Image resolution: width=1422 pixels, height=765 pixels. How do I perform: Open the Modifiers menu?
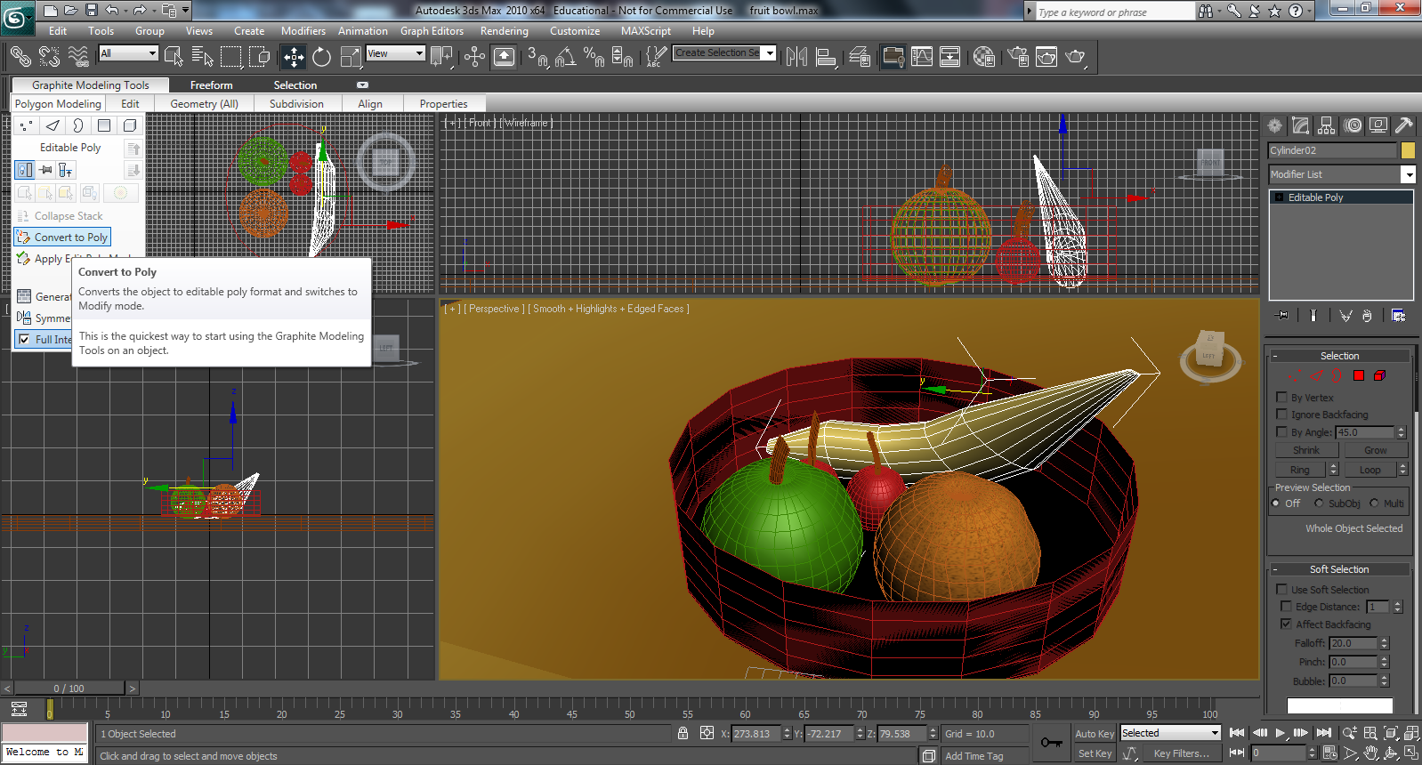[x=303, y=31]
